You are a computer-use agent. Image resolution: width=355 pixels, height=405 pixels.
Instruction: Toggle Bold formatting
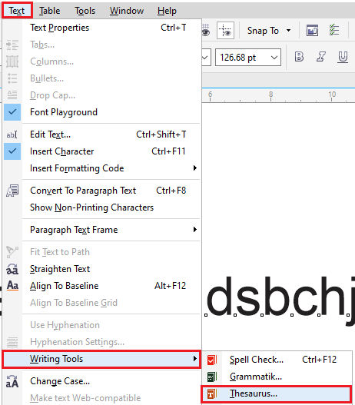point(299,57)
